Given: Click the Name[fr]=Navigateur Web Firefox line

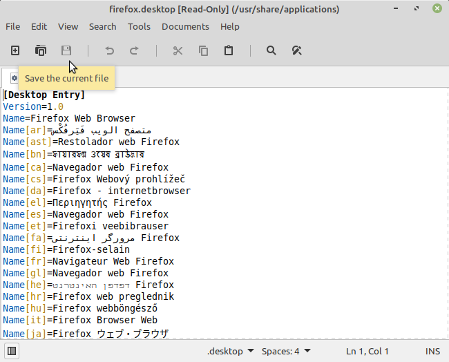Looking at the screenshot, I should [88, 261].
